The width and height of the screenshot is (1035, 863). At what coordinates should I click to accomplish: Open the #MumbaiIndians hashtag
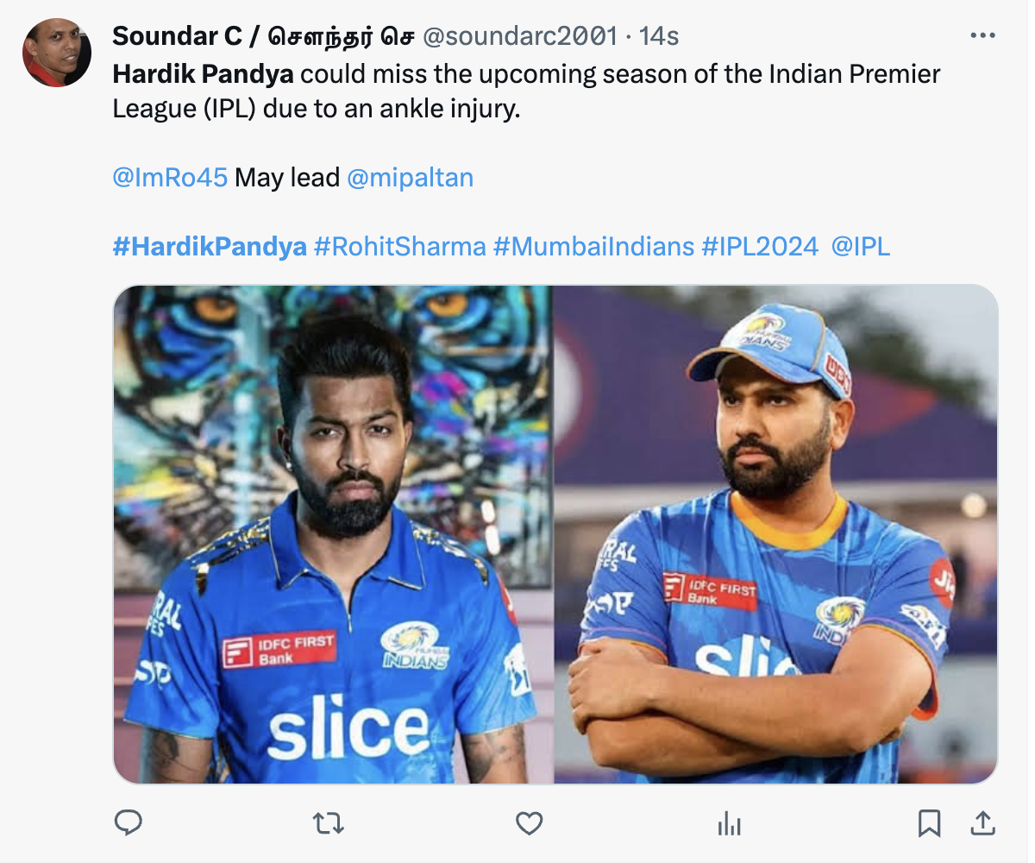click(x=593, y=247)
